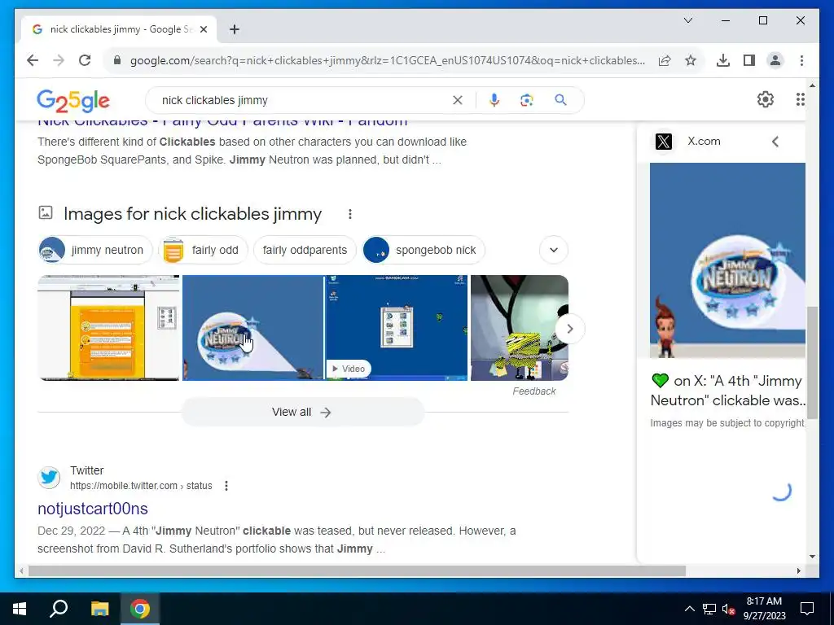Open Google quick settings gear
The image size is (834, 625).
pos(766,99)
